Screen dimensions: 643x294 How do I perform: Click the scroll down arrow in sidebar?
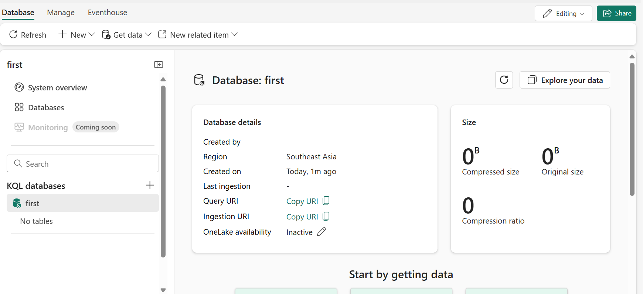[163, 290]
